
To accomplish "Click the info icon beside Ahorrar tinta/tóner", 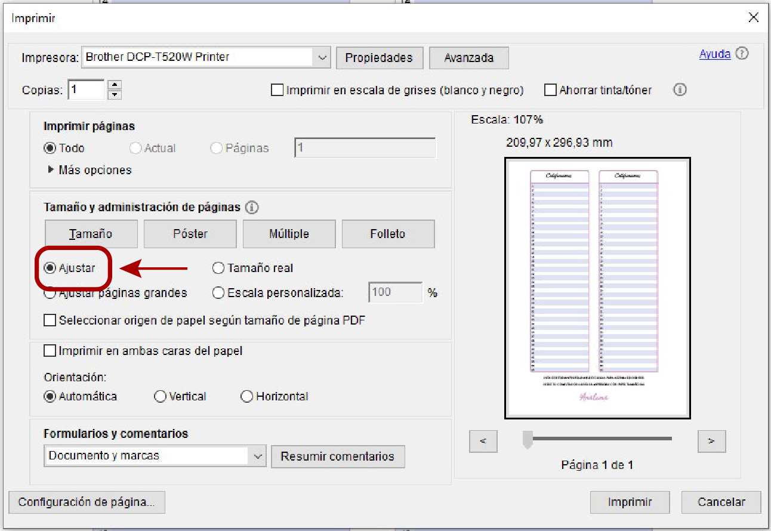I will pos(680,90).
